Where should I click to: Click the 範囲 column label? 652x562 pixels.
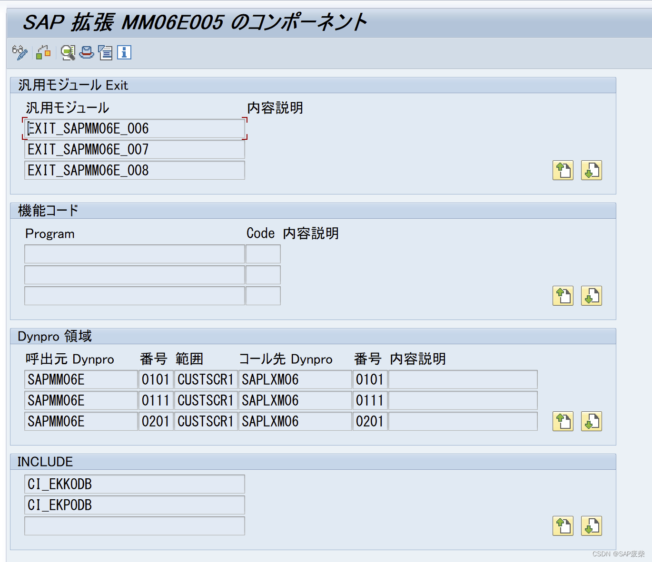click(x=189, y=359)
